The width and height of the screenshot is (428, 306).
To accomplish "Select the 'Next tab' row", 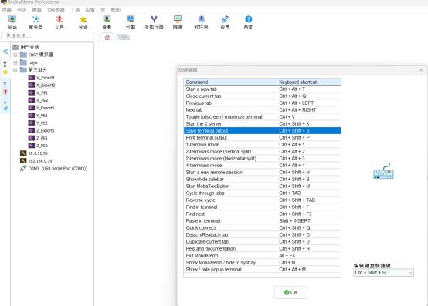I will click(262, 110).
